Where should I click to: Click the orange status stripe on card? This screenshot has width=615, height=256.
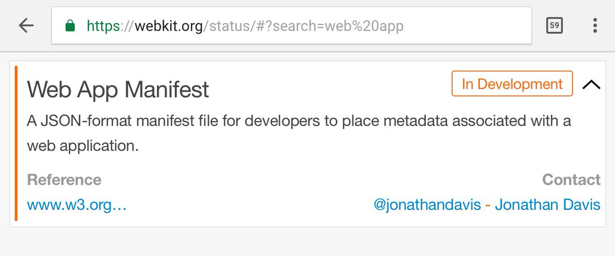16,143
